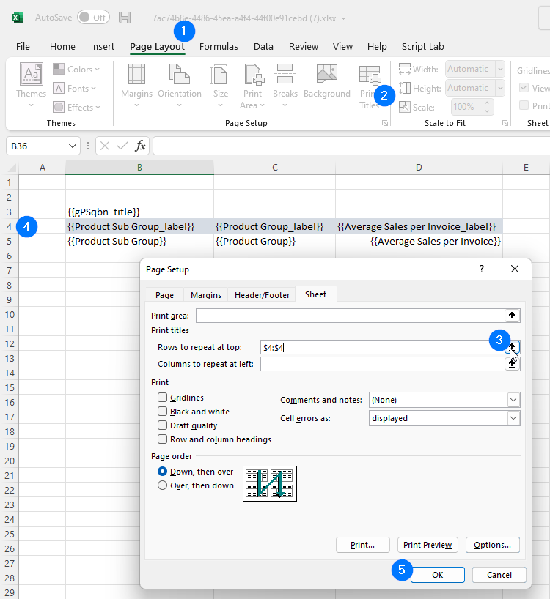Open the Themes gallery

(31, 85)
